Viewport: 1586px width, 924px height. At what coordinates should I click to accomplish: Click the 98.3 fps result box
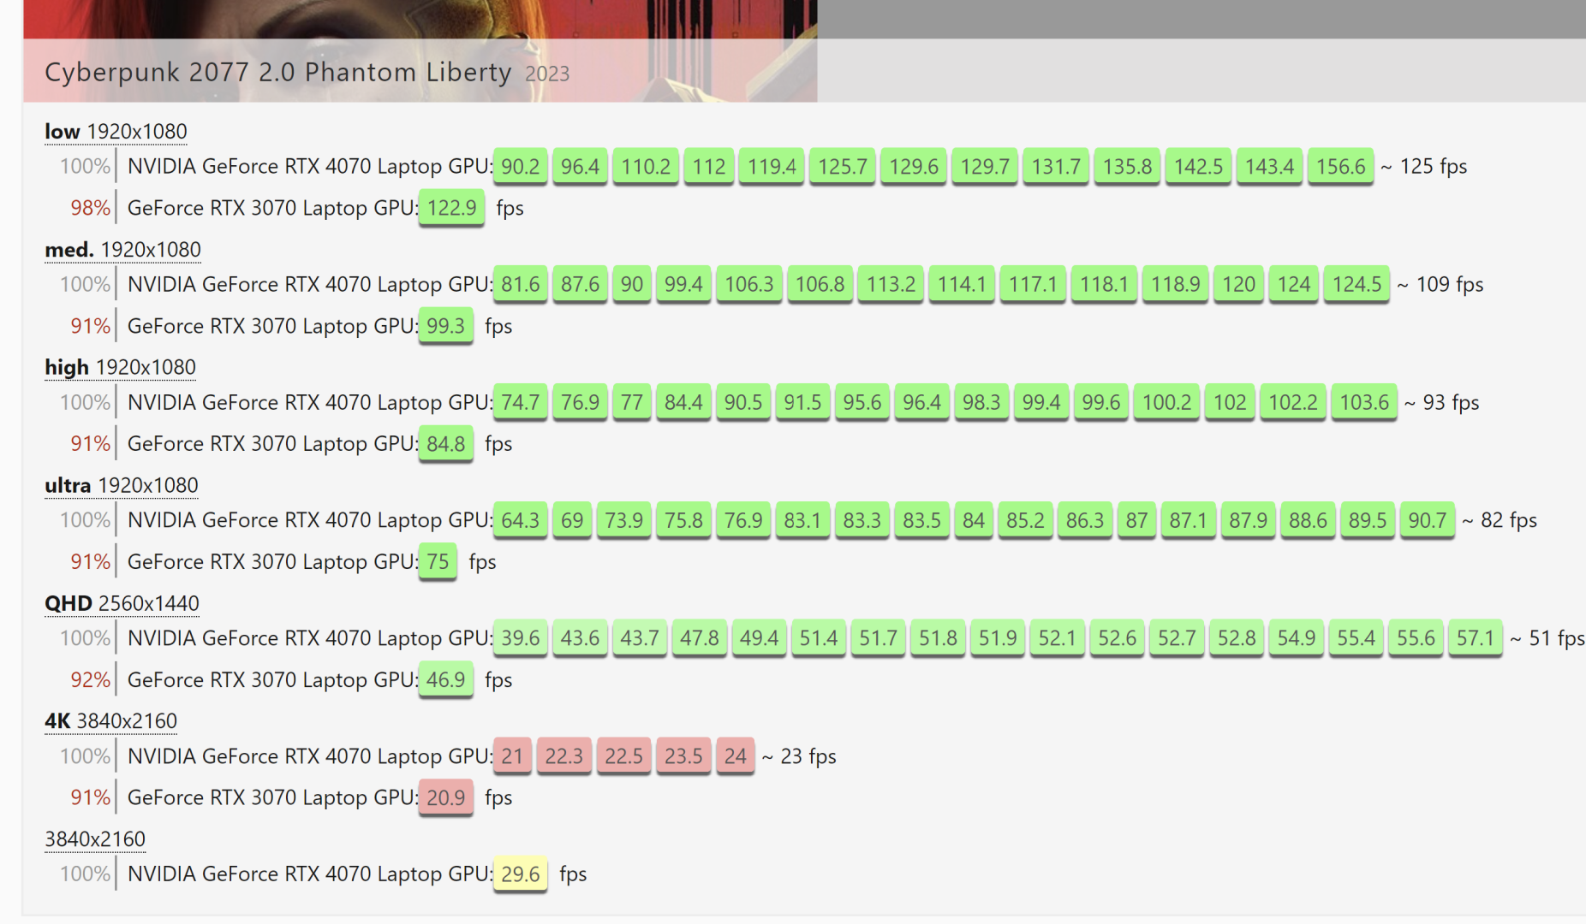point(981,402)
